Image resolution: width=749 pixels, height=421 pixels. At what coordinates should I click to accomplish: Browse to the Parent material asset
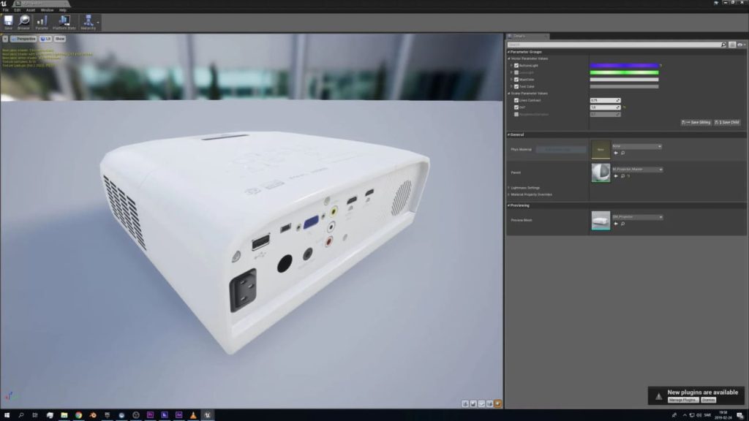pos(622,176)
